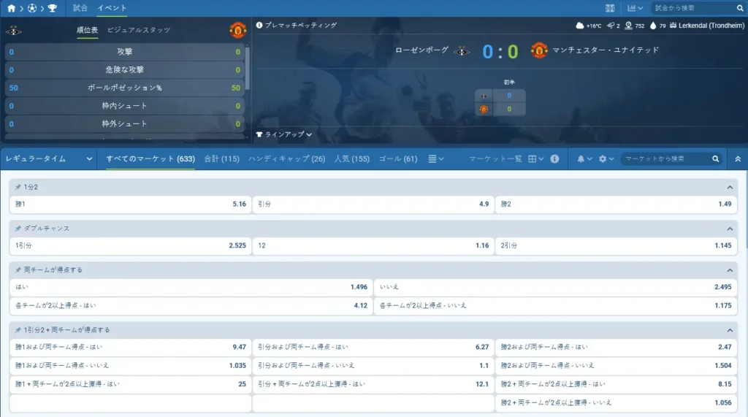Select 各チームが2以上得点 - はい 4.12
Viewport: 748px width, 417px height.
(191, 306)
